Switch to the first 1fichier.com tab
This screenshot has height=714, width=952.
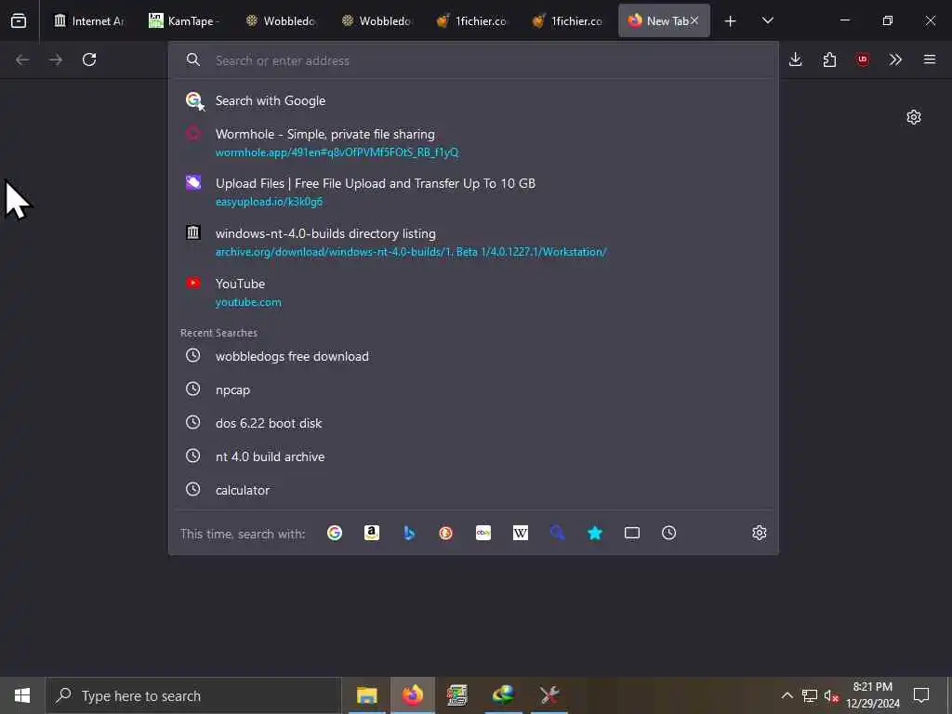[x=471, y=20]
